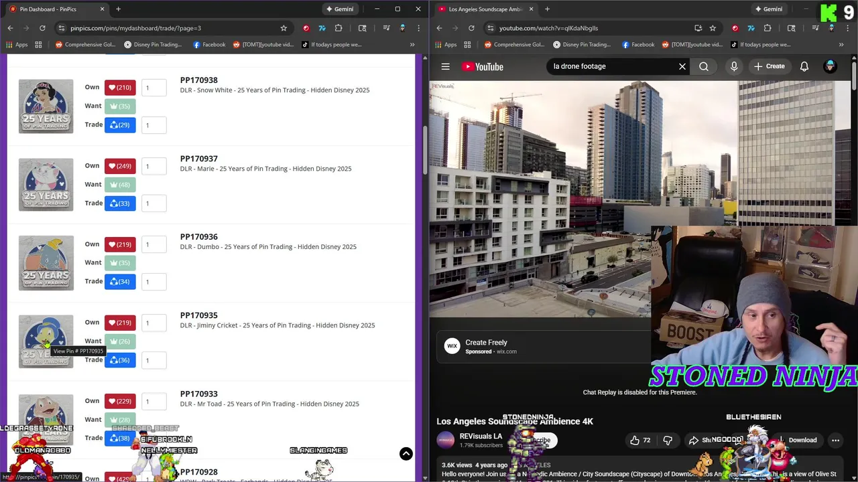The image size is (858, 482).
Task: Click the PinPics address bar URL
Action: [x=135, y=28]
